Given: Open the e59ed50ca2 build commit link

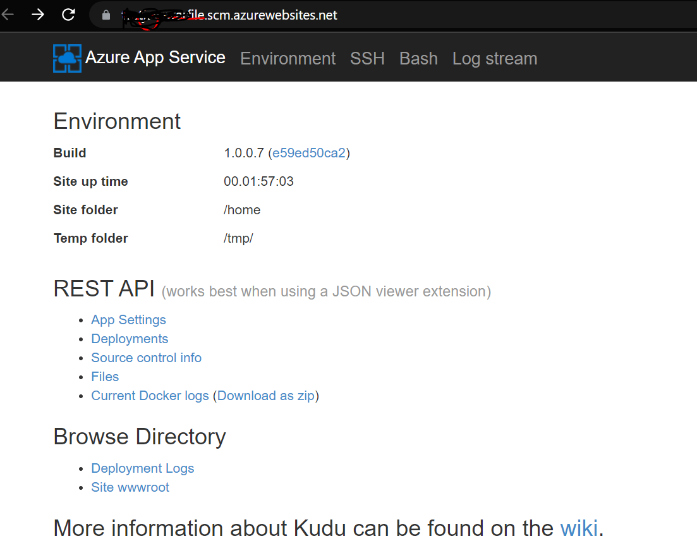Looking at the screenshot, I should pyautogui.click(x=309, y=153).
